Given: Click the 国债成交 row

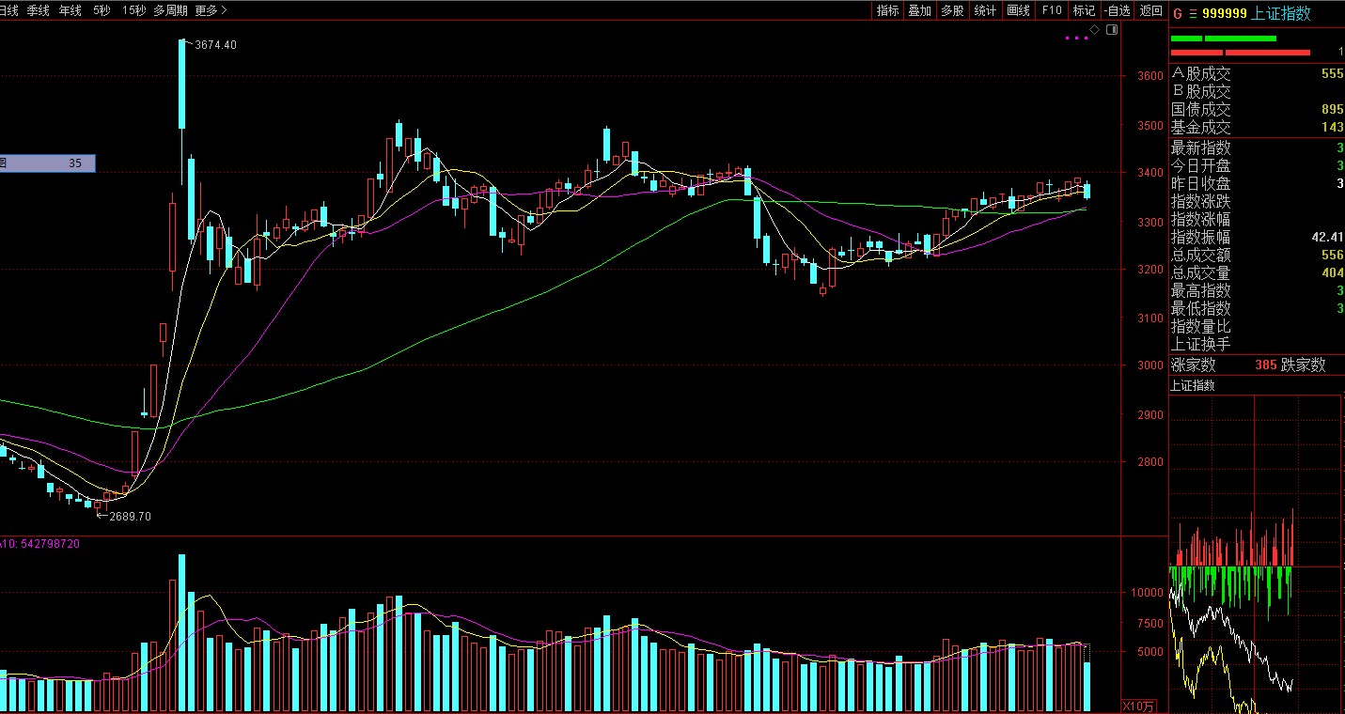Looking at the screenshot, I should click(1257, 109).
